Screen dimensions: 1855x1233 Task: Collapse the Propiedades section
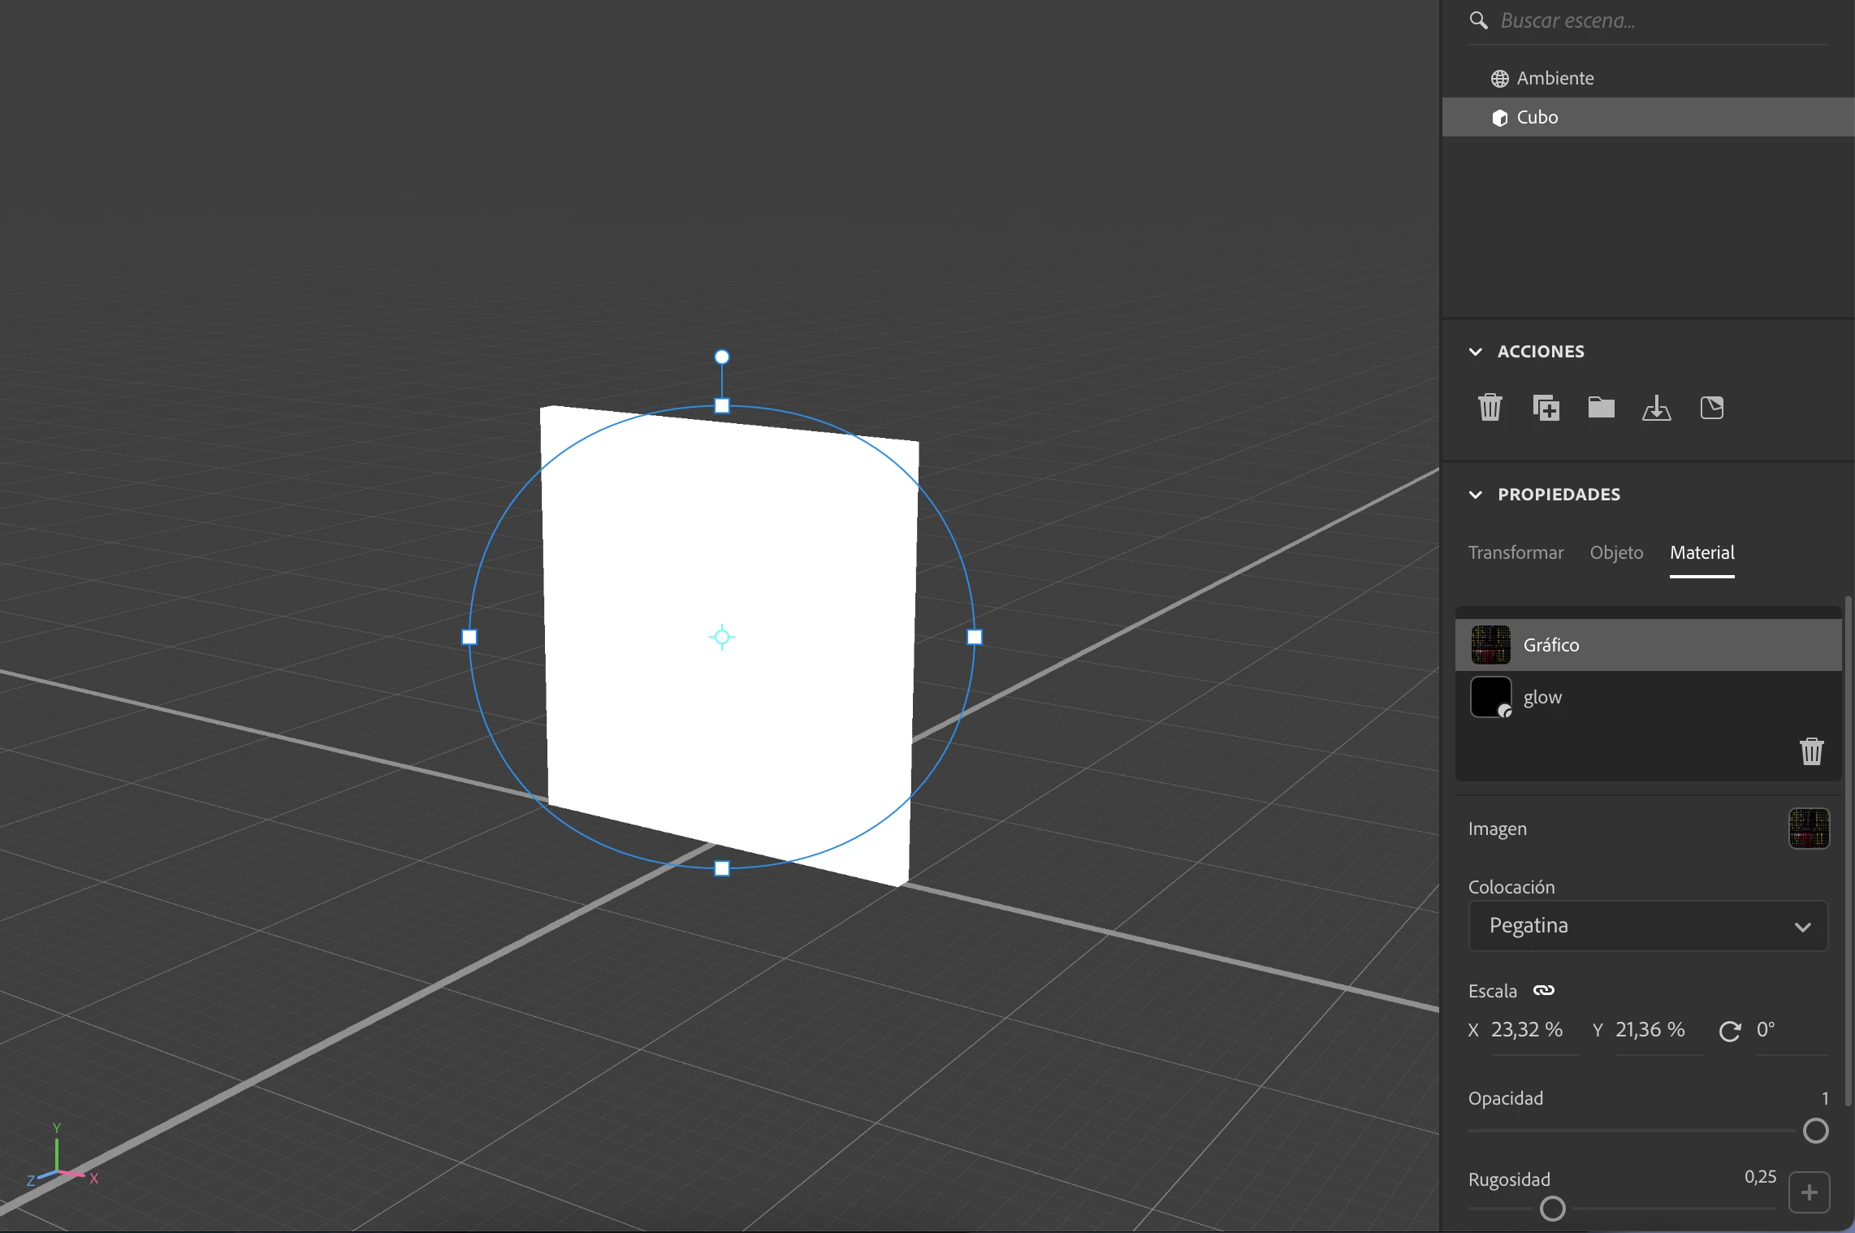(x=1476, y=495)
